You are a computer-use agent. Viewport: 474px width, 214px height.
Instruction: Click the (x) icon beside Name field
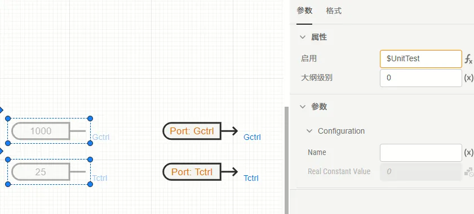[468, 153]
